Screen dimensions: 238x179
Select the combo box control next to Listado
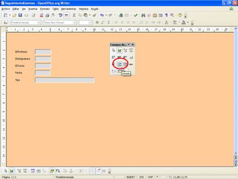click(x=125, y=64)
